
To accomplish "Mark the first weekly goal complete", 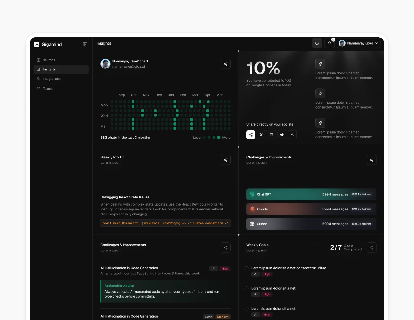I will pos(246,268).
